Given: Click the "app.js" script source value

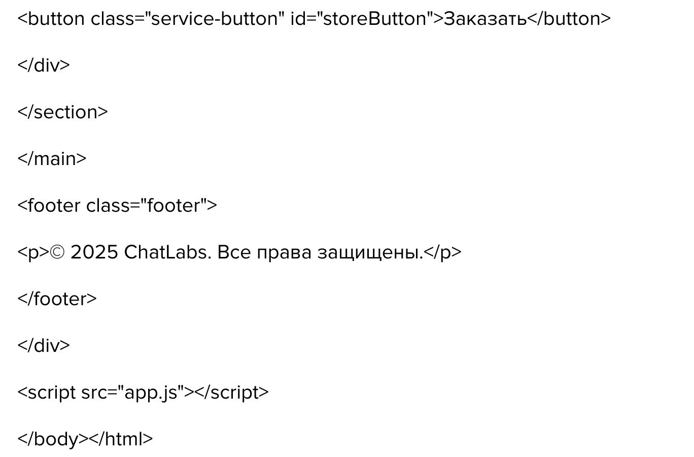Looking at the screenshot, I should tap(151, 393).
